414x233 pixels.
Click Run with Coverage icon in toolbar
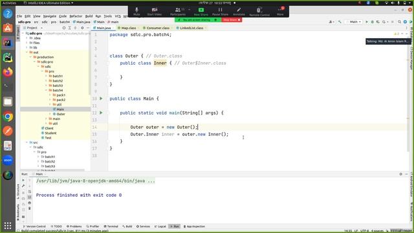378,22
